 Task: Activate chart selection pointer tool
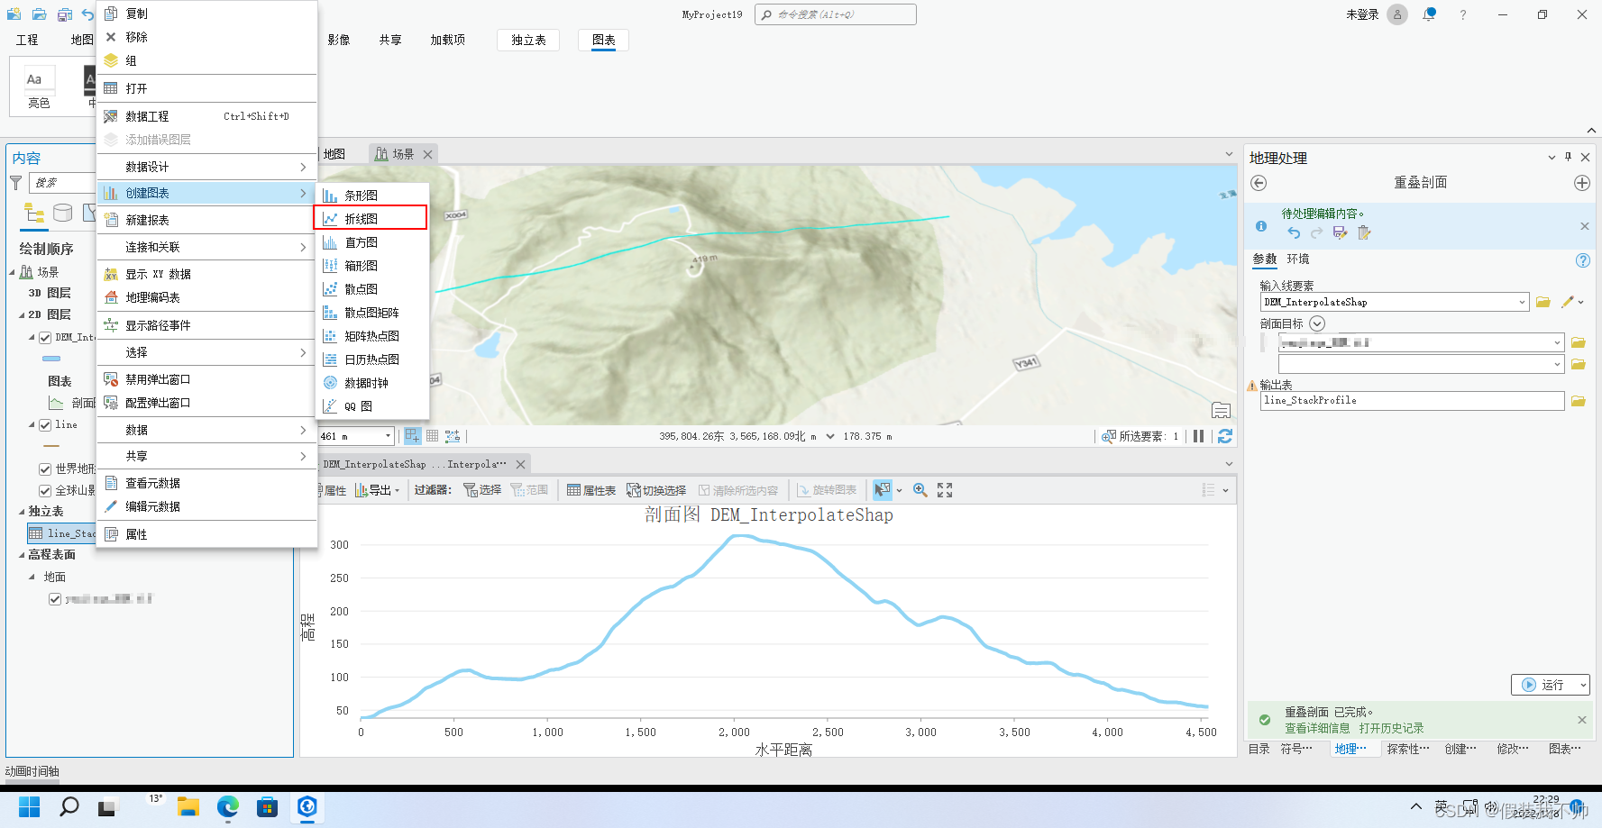883,489
